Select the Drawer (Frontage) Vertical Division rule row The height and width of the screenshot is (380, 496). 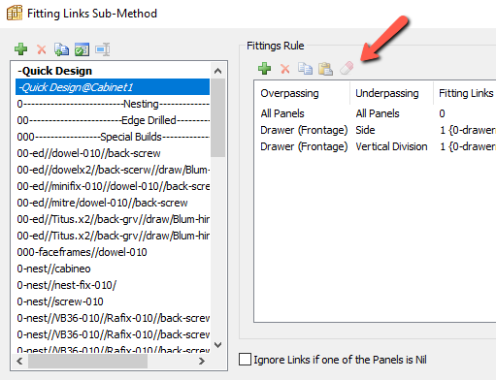[x=377, y=146]
